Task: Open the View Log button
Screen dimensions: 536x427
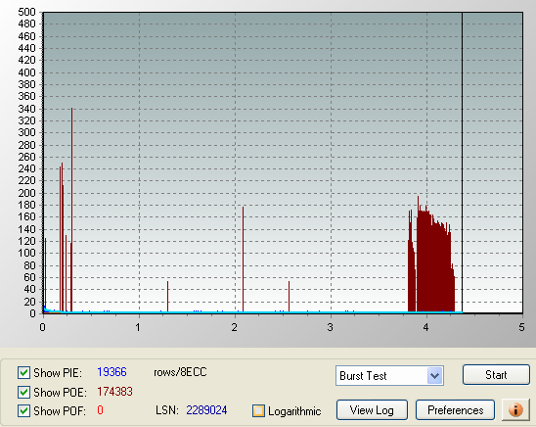Action: pyautogui.click(x=372, y=409)
